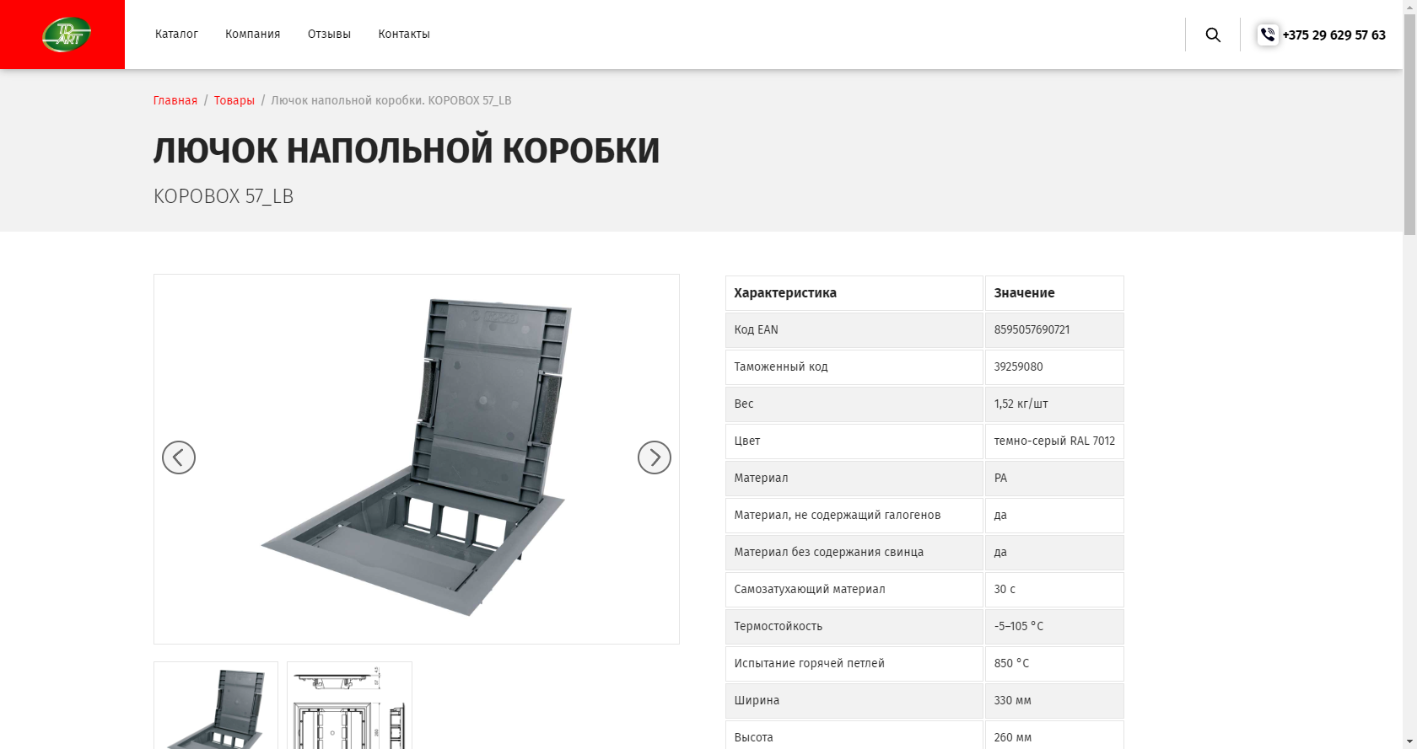Click the Характеристика column header

tap(785, 293)
